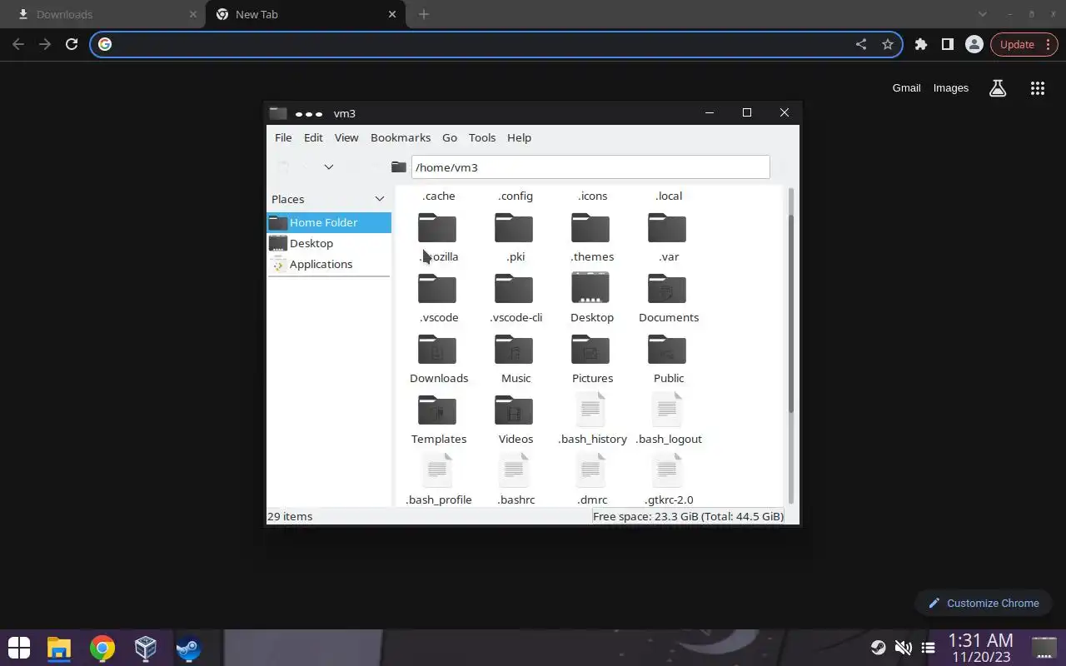Screen dimensions: 1066x666
Task: Open the Google apps grid
Action: click(x=1038, y=88)
